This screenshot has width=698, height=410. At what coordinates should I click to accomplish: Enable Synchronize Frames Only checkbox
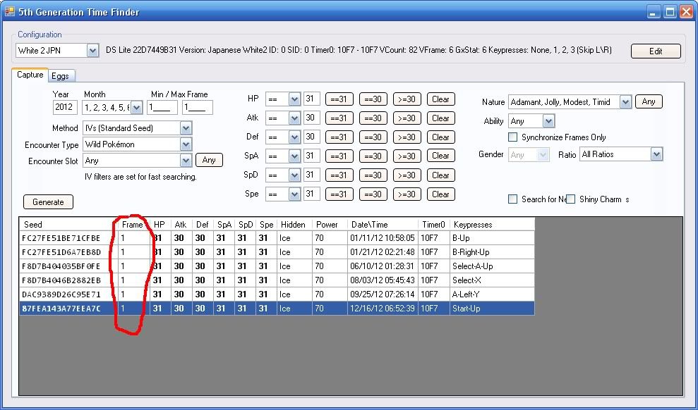(513, 137)
